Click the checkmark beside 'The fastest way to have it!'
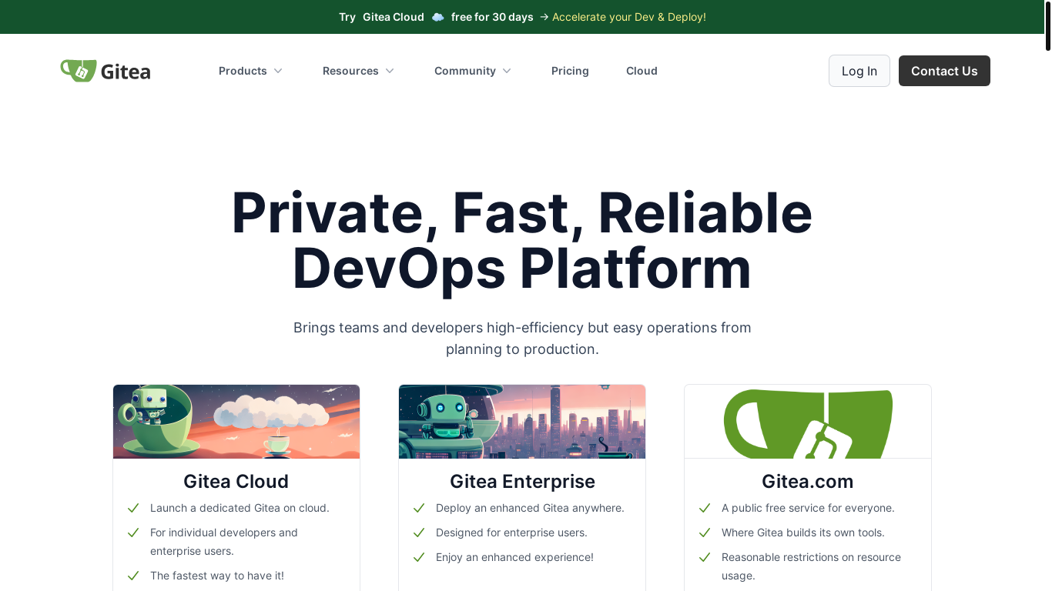Viewport: 1052px width, 591px height. tap(133, 576)
